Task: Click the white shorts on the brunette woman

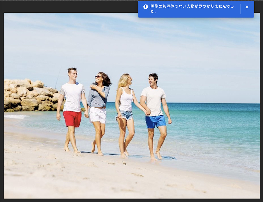Action: coord(98,115)
